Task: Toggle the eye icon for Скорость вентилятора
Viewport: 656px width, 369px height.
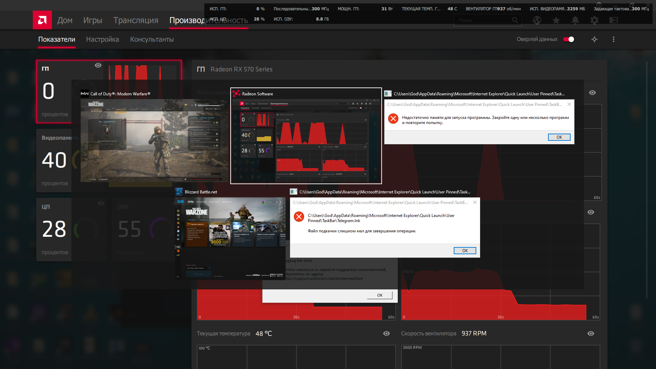Action: (591, 333)
